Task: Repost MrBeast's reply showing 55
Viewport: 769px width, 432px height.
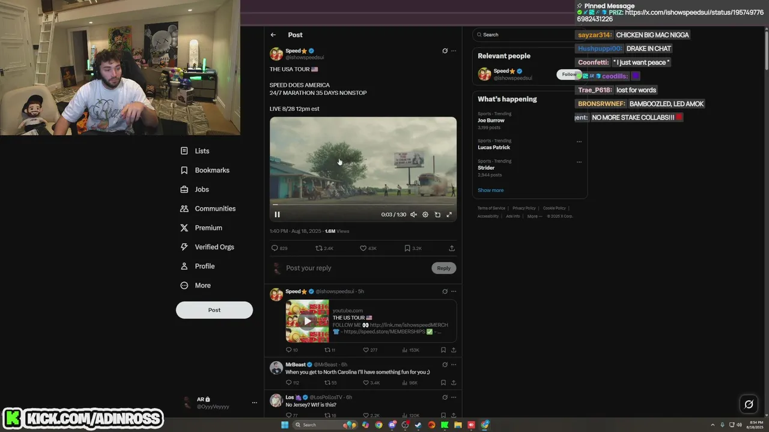Action: [330, 383]
